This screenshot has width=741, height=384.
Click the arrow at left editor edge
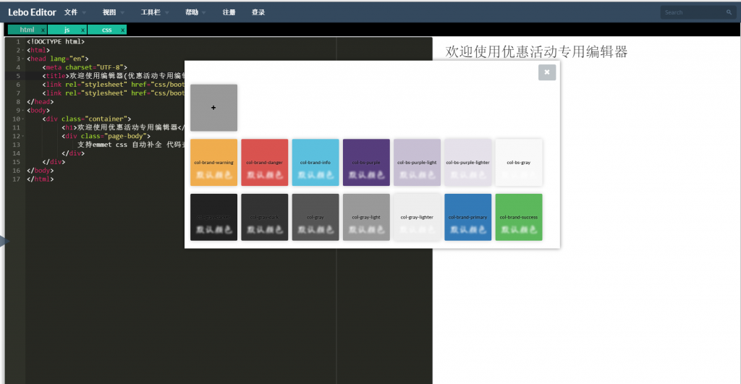pyautogui.click(x=3, y=242)
